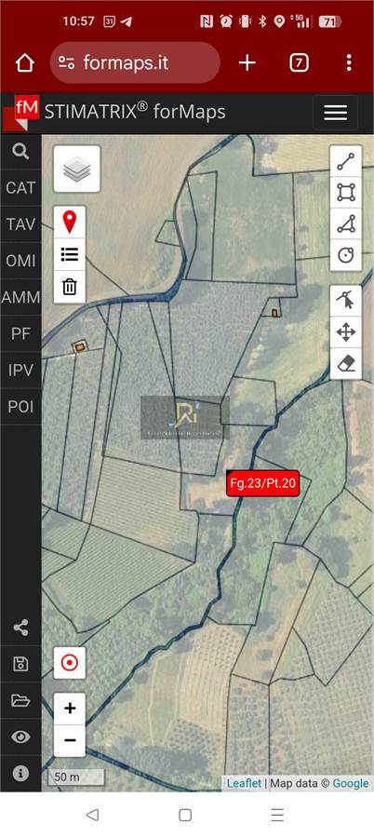Toggle visibility with the eye icon
Image resolution: width=374 pixels, height=838 pixels.
pyautogui.click(x=20, y=737)
